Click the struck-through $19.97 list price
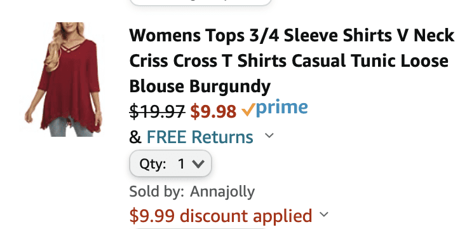 pos(157,111)
